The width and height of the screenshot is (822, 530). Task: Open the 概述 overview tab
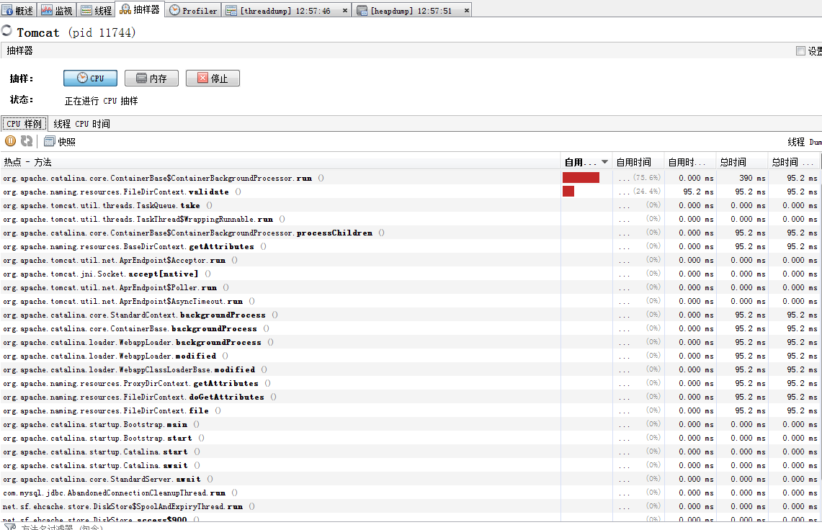pyautogui.click(x=18, y=10)
